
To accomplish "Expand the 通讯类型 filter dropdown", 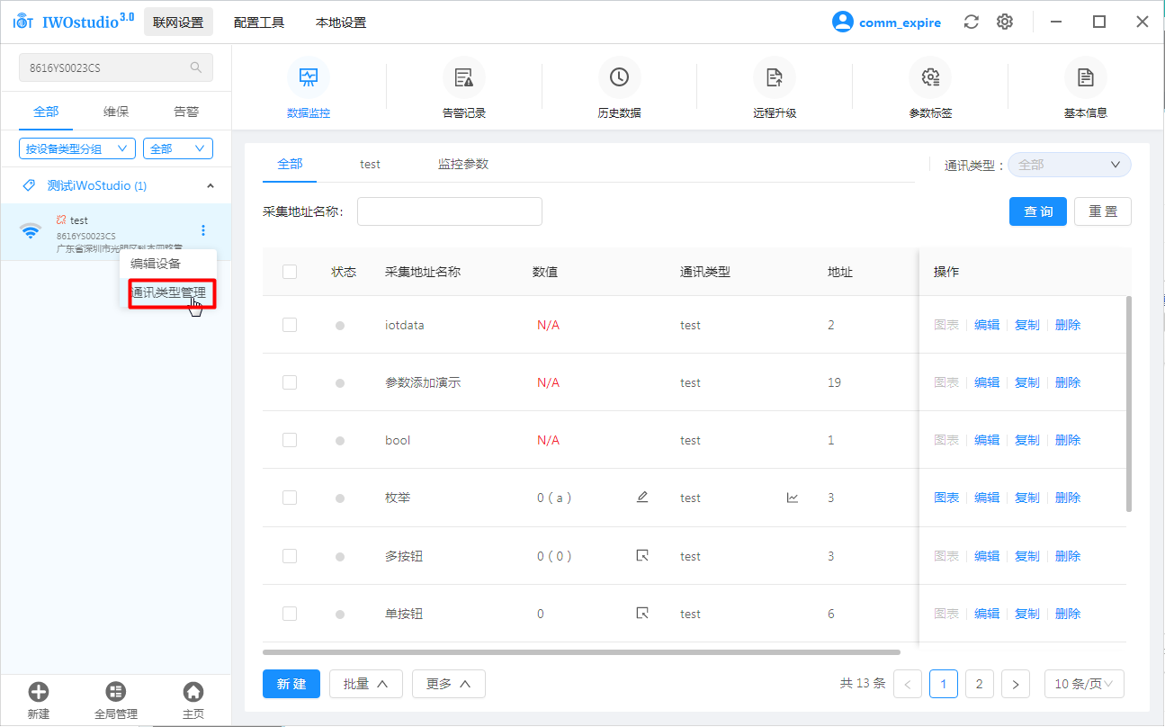I will pos(1069,165).
